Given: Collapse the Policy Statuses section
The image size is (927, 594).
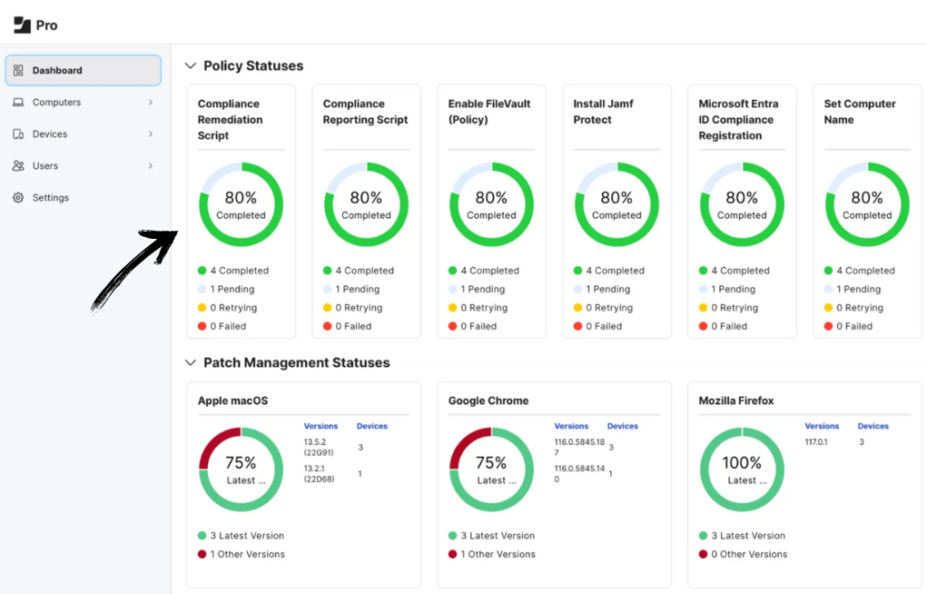Looking at the screenshot, I should click(x=191, y=65).
